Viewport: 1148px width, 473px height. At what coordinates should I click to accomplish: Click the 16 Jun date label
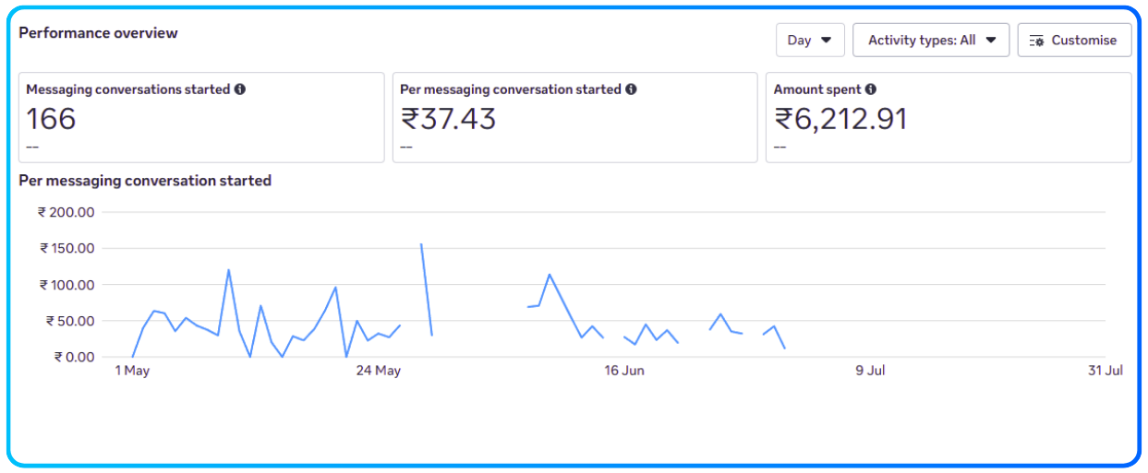pyautogui.click(x=624, y=371)
